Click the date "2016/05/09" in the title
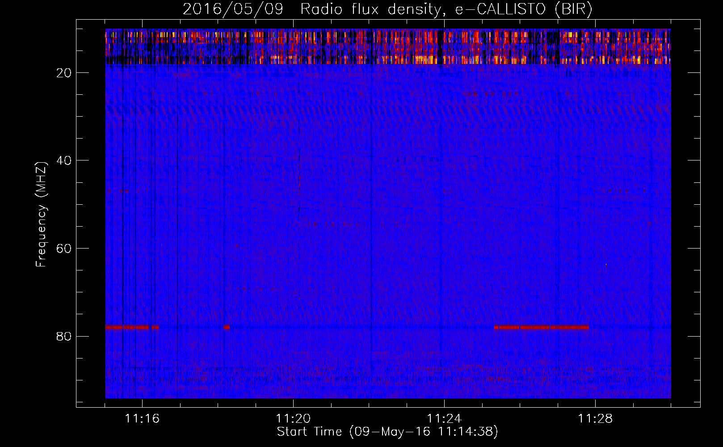Viewport: 723px width, 447px height. (233, 9)
